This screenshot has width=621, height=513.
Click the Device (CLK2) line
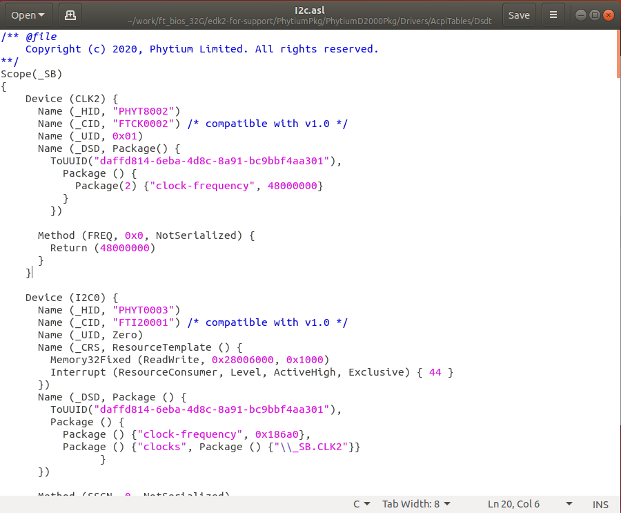point(72,99)
